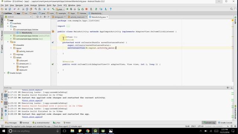Click Scroll from Source target icon

point(38,17)
